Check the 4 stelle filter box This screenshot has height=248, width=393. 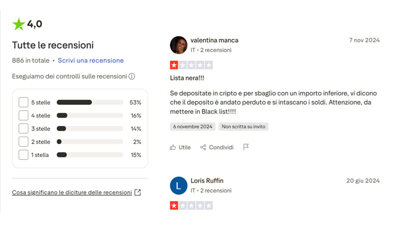click(x=23, y=115)
